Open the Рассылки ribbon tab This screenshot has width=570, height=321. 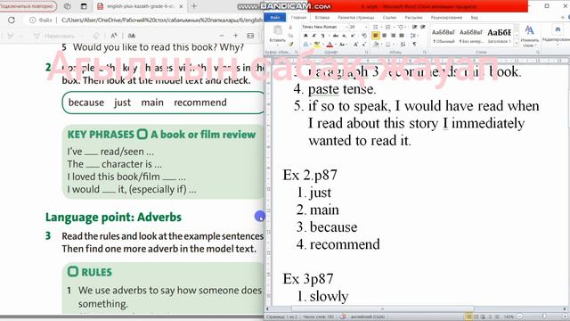(413, 17)
